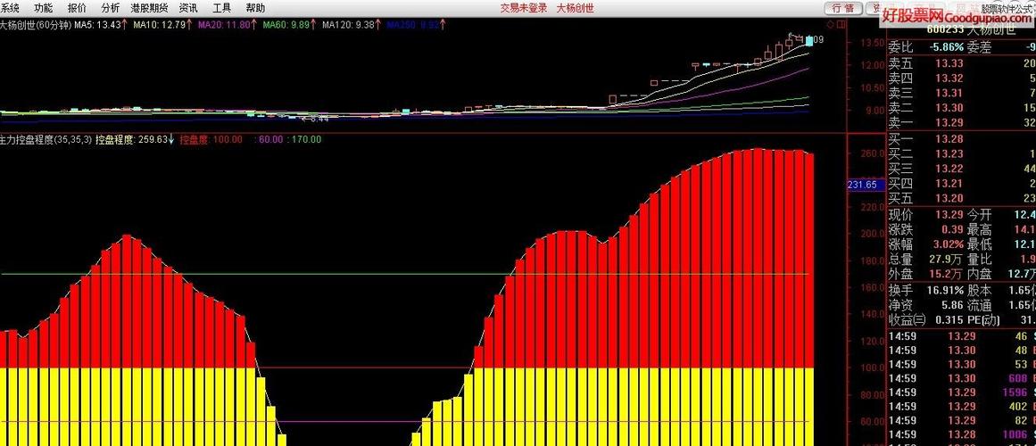Open the 资讯 menu
This screenshot has width=1036, height=446.
point(188,8)
